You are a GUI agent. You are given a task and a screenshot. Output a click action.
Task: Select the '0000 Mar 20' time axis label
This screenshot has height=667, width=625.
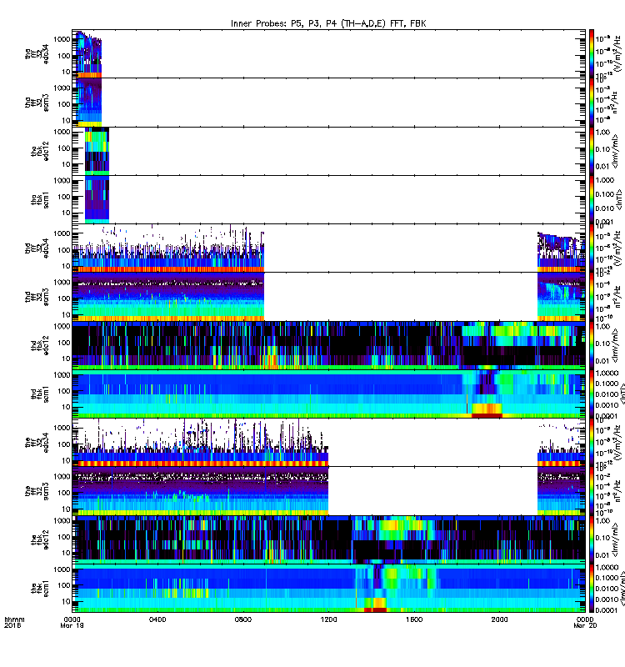pos(585,622)
